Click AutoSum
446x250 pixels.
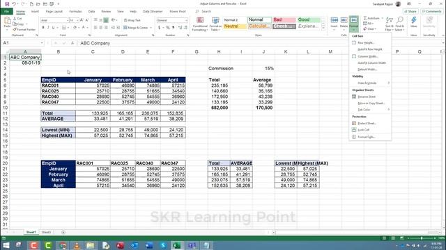coord(371,18)
